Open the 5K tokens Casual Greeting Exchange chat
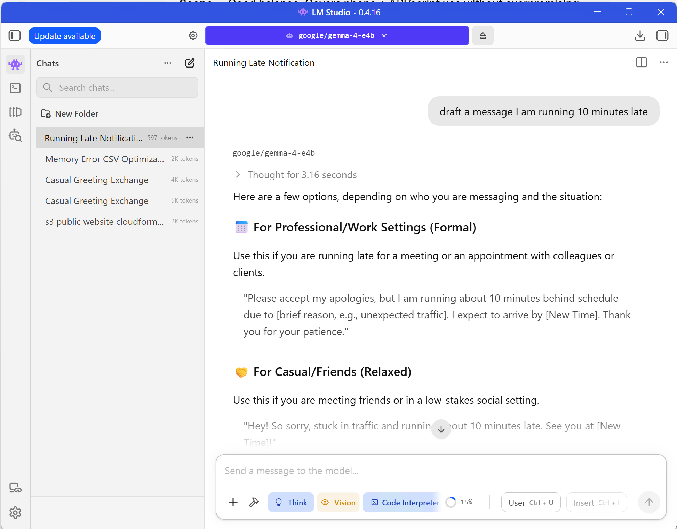The height and width of the screenshot is (529, 677). coord(120,200)
